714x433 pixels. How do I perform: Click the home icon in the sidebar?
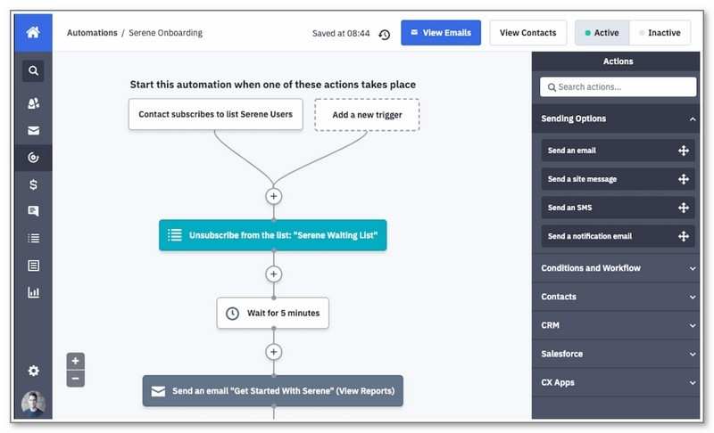33,33
